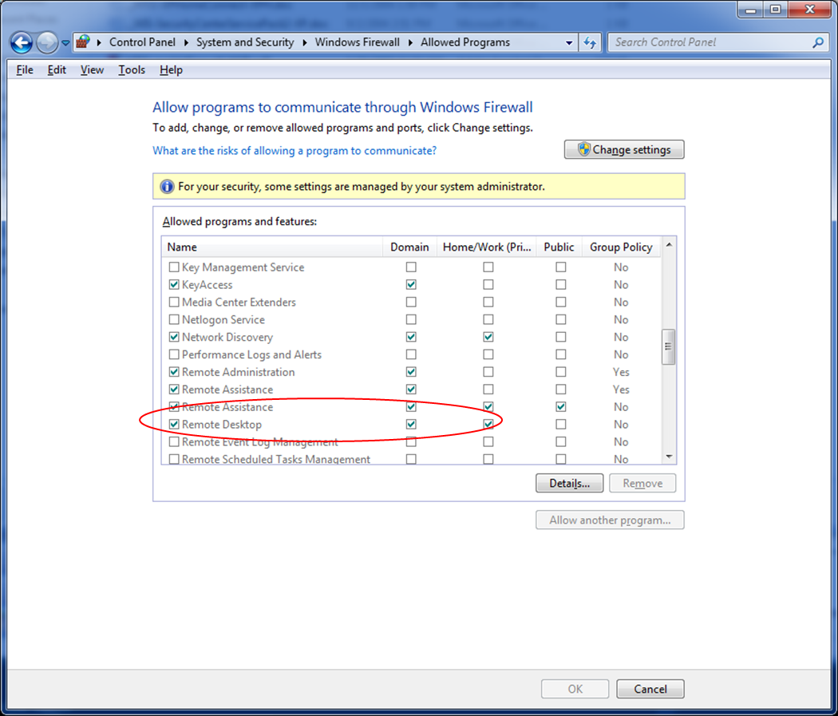This screenshot has width=838, height=716.
Task: Open the address bar history dropdown
Action: click(x=568, y=43)
